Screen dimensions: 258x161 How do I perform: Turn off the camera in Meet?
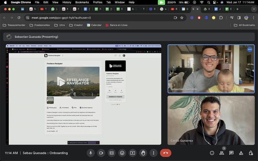101,153
